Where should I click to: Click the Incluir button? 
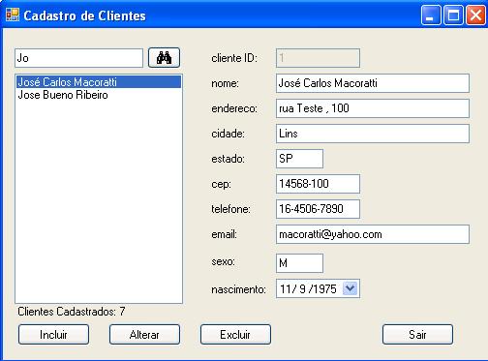point(53,335)
